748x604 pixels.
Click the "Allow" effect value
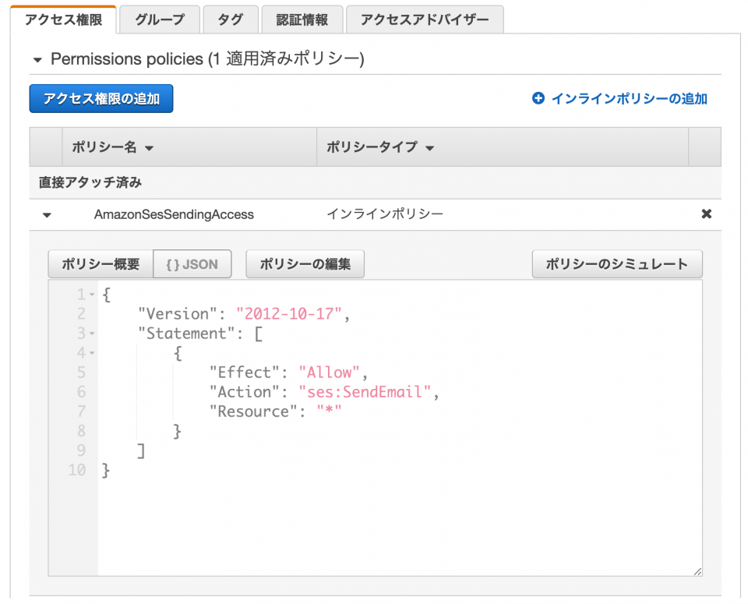pyautogui.click(x=329, y=373)
